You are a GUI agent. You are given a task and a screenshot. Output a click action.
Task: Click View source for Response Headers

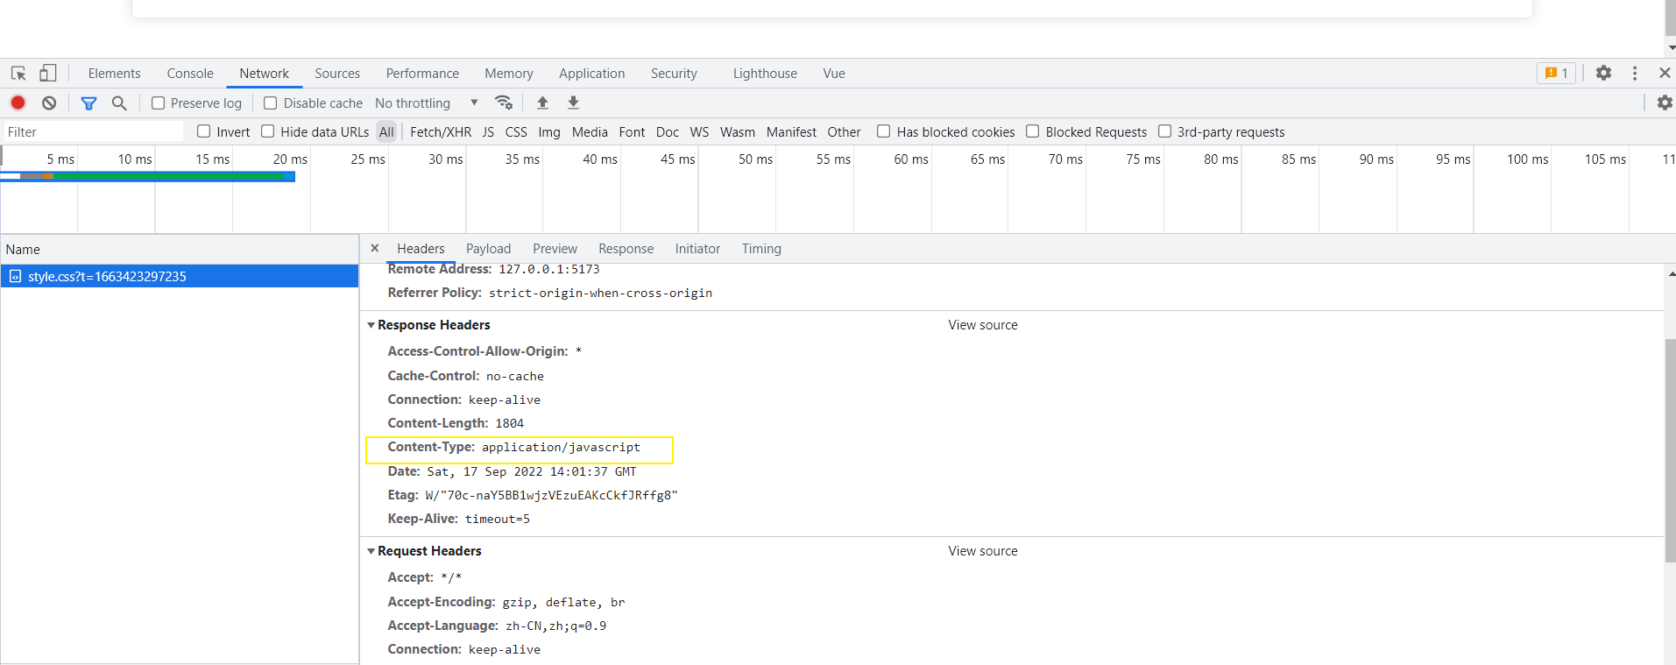tap(982, 325)
